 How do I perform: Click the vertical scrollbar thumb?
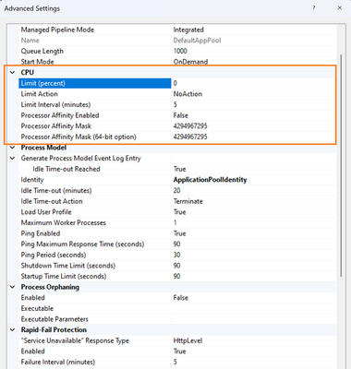(341, 165)
